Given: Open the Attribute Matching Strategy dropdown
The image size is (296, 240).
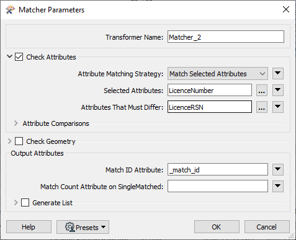Looking at the screenshot, I should point(218,74).
